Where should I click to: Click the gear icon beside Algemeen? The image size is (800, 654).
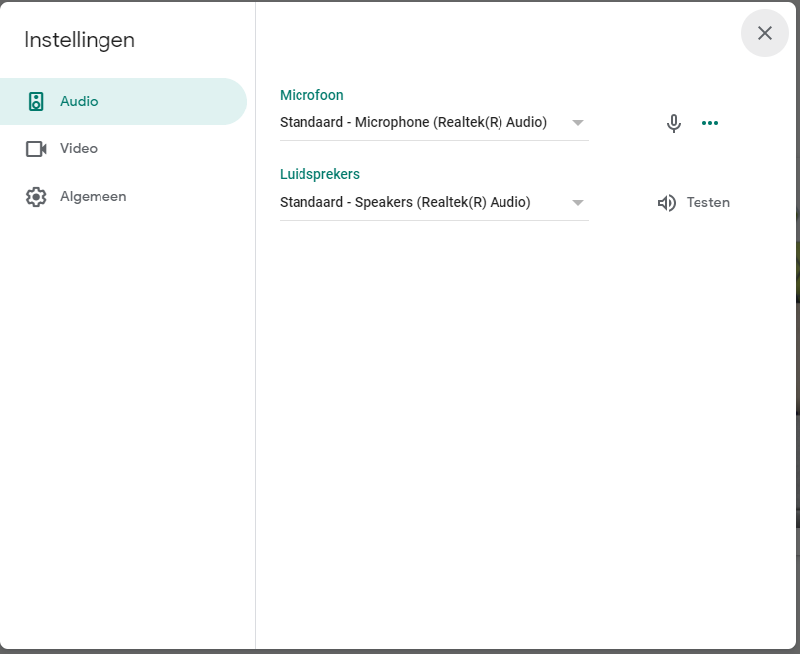pyautogui.click(x=36, y=197)
